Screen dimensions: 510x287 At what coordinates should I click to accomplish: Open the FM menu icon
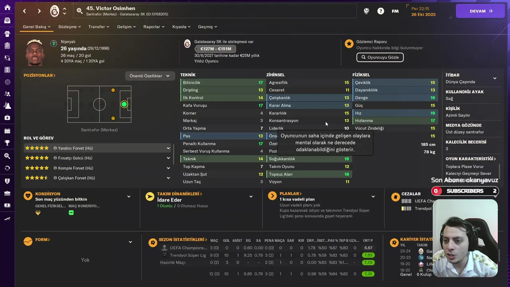(395, 11)
